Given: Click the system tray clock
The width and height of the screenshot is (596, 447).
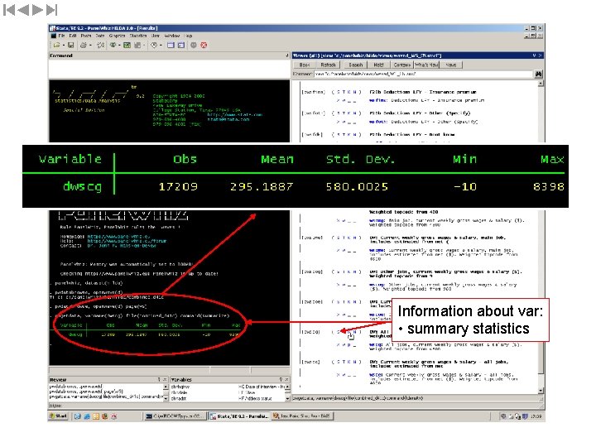Looking at the screenshot, I should click(x=536, y=416).
